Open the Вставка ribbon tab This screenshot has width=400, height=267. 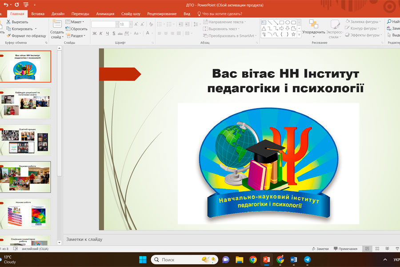[x=38, y=14]
